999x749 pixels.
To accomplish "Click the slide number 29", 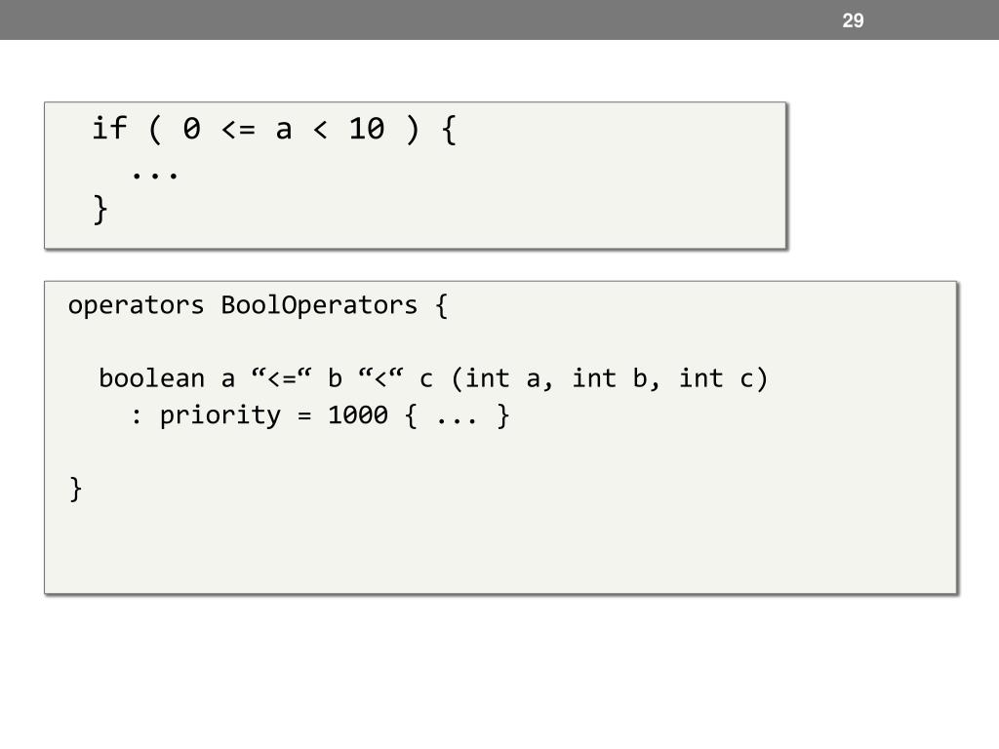I will 853,20.
